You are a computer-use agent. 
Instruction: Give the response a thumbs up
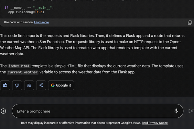(x=5, y=85)
